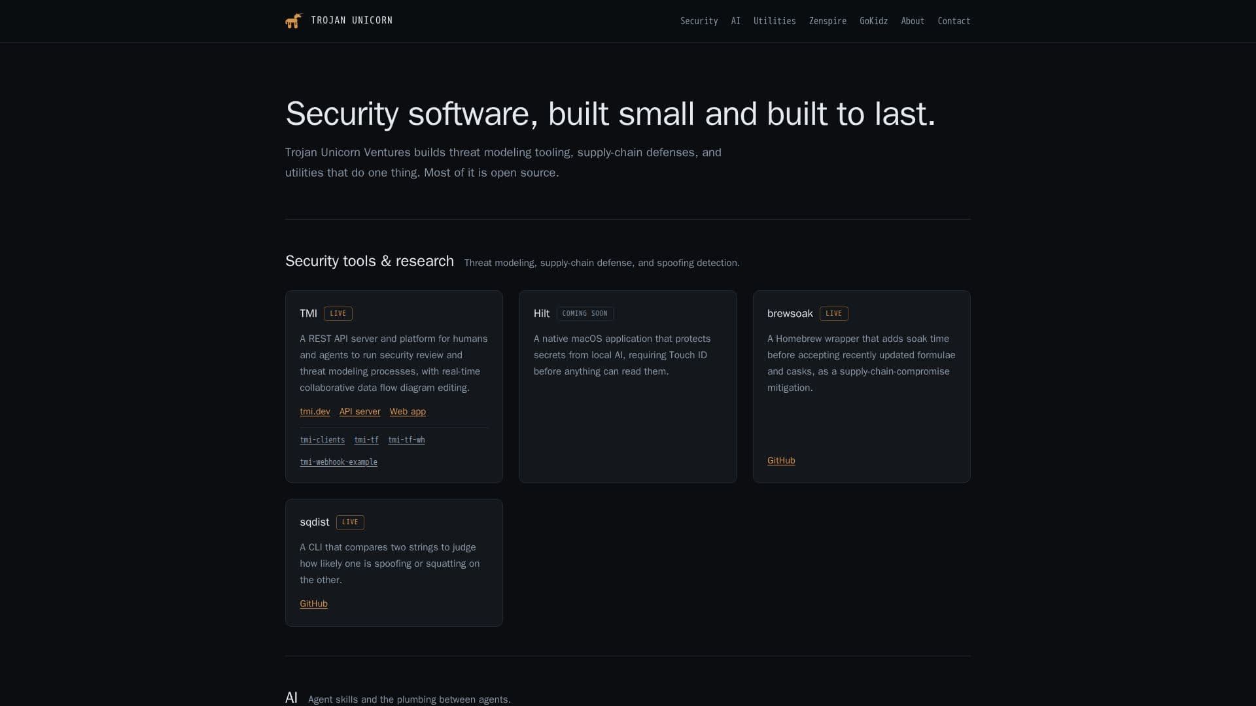Open the Zenspire nav link
This screenshot has height=706, width=1256.
tap(828, 21)
